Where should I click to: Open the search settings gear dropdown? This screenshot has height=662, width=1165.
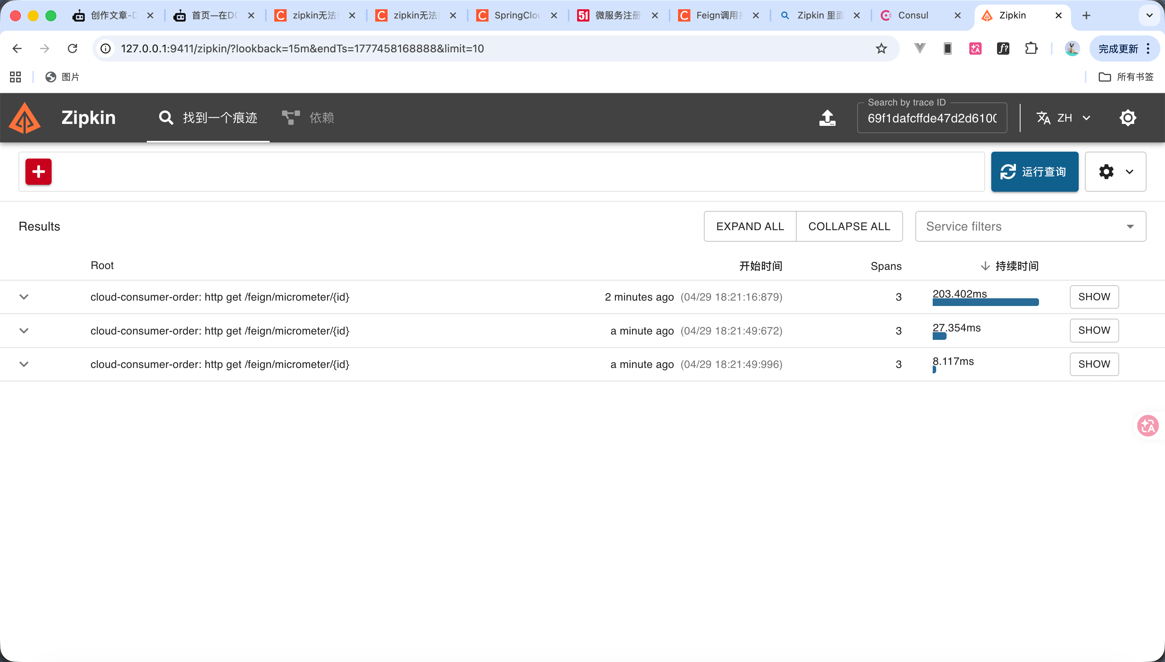1115,171
